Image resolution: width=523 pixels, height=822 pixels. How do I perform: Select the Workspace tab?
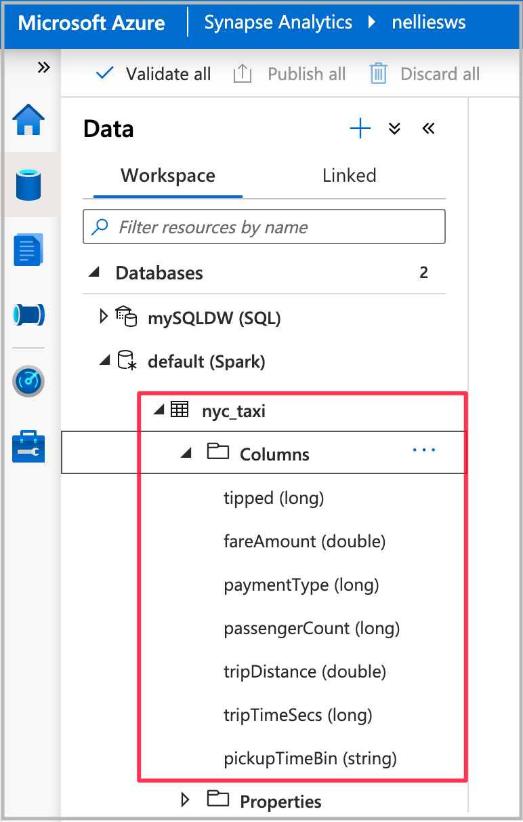(167, 176)
